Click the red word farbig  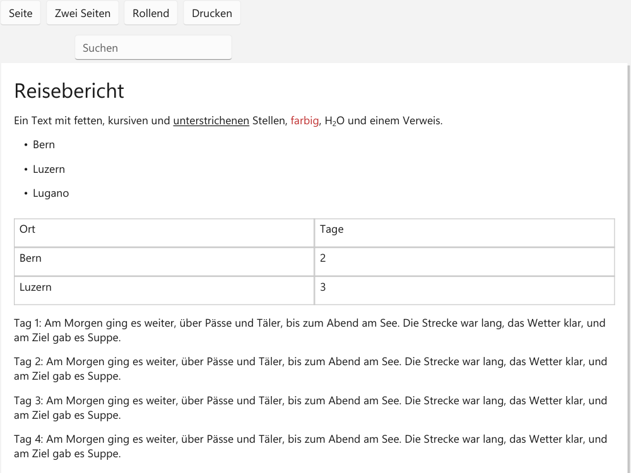pos(305,120)
